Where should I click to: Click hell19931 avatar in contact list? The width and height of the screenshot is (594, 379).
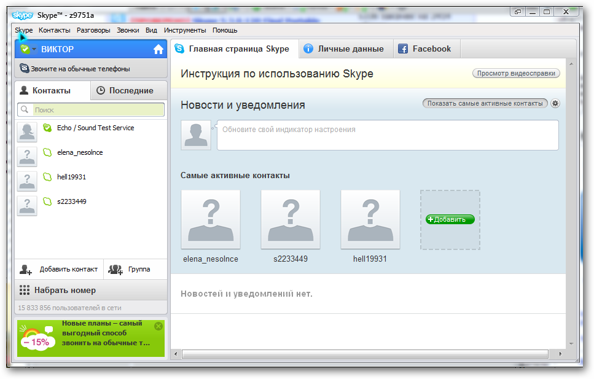(x=27, y=182)
